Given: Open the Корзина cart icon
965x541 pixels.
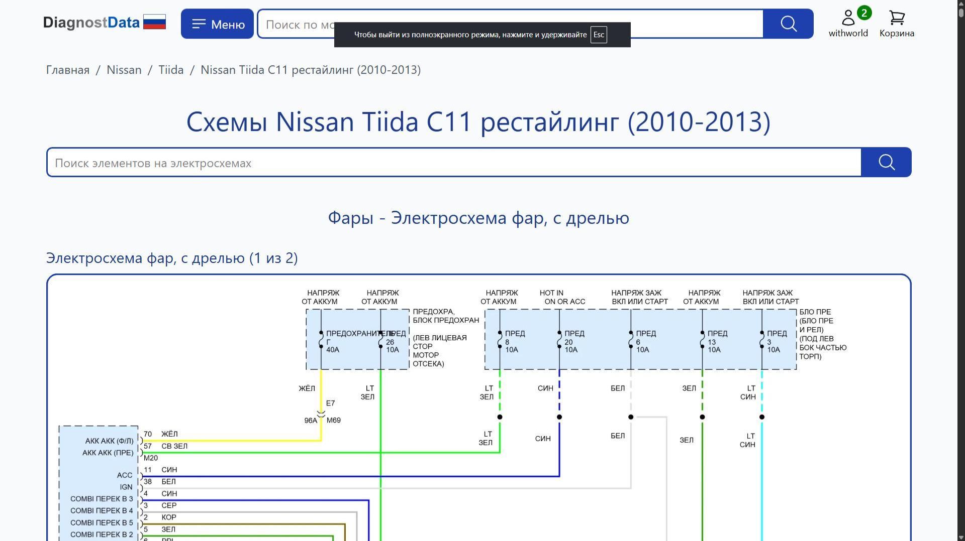Looking at the screenshot, I should [x=897, y=24].
